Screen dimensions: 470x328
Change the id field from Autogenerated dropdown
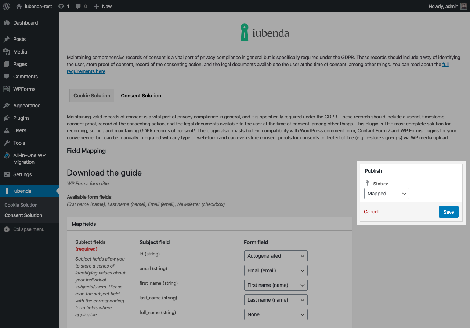point(275,255)
